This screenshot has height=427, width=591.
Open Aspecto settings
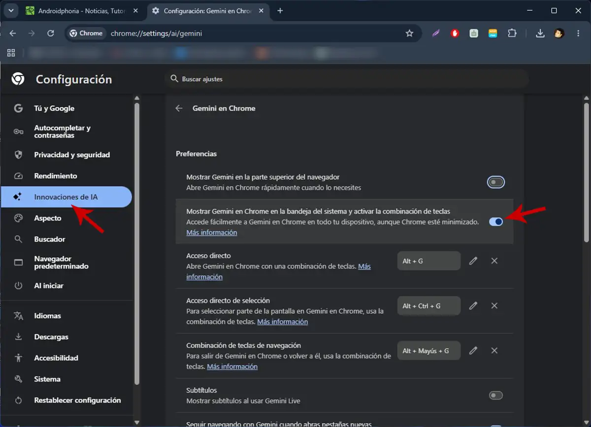click(x=66, y=218)
